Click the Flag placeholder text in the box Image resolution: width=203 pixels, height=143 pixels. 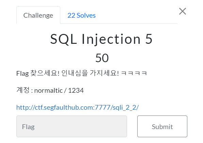click(x=28, y=127)
